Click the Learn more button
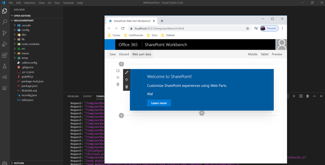This screenshot has height=165, width=325. (159, 103)
